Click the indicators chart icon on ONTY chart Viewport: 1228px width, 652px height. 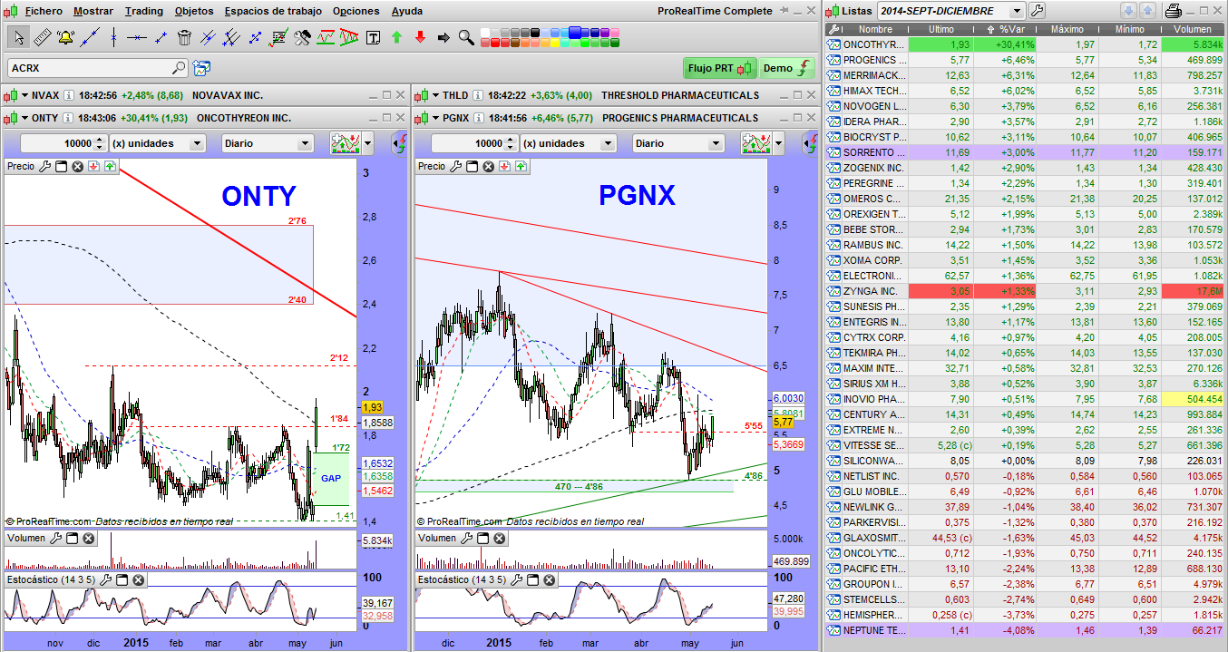(346, 143)
